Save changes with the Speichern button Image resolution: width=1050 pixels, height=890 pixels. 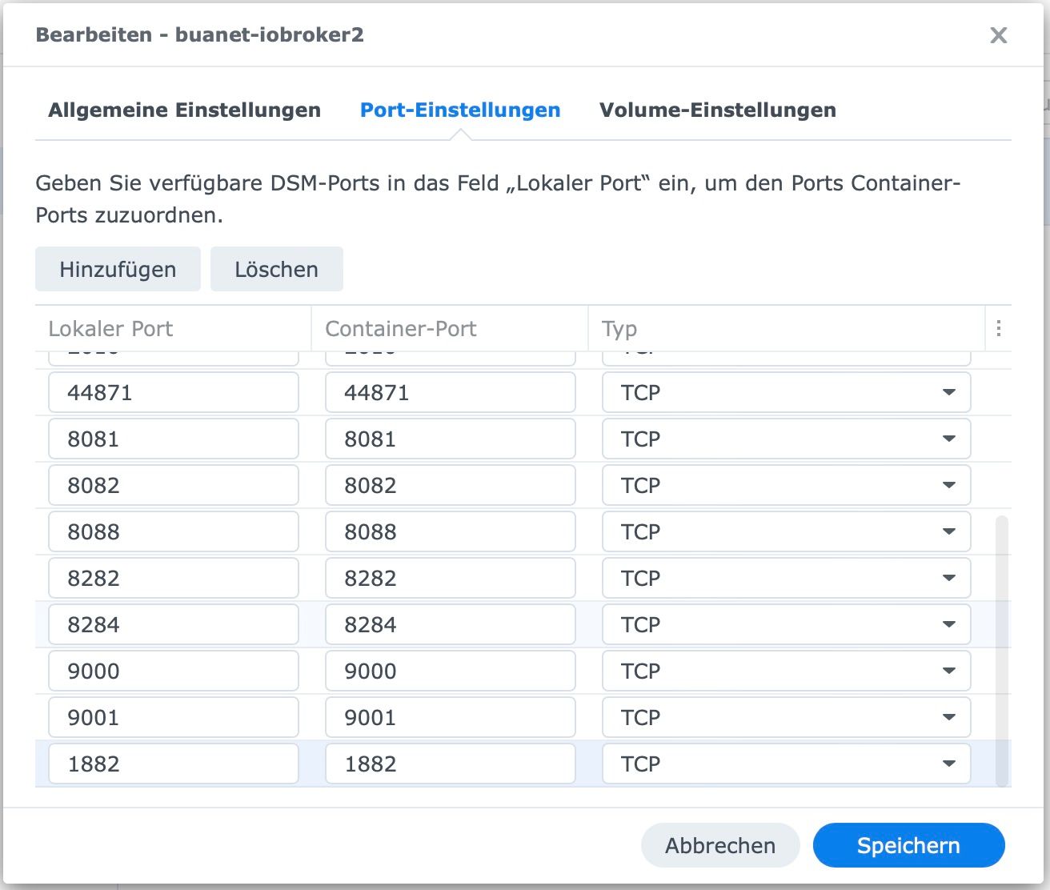pyautogui.click(x=908, y=846)
